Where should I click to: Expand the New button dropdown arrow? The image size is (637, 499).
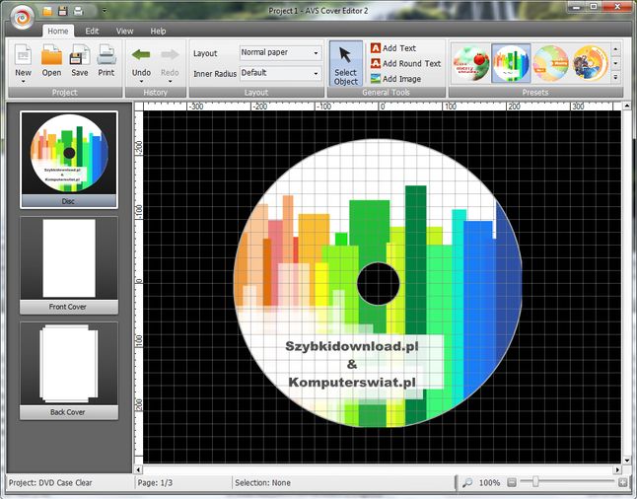pos(23,82)
